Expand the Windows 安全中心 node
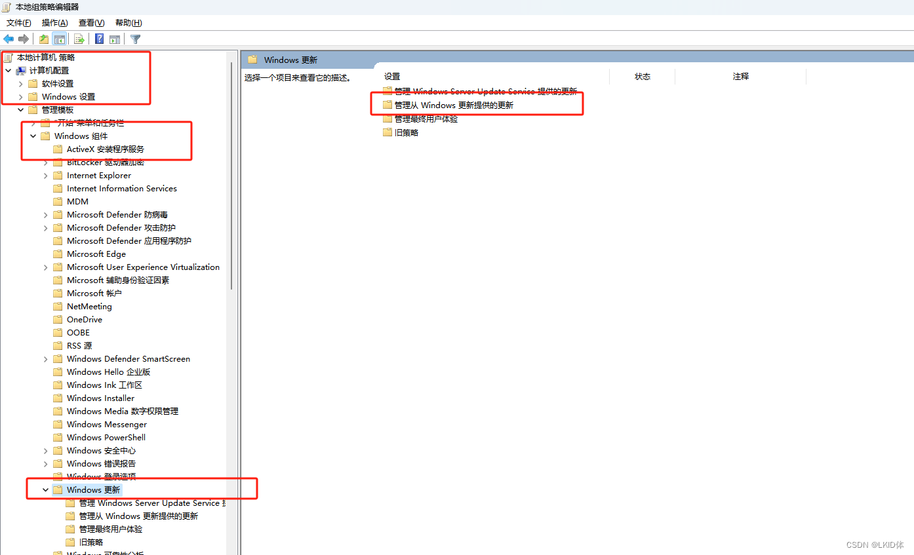Screen dimensions: 914x555 pos(45,451)
